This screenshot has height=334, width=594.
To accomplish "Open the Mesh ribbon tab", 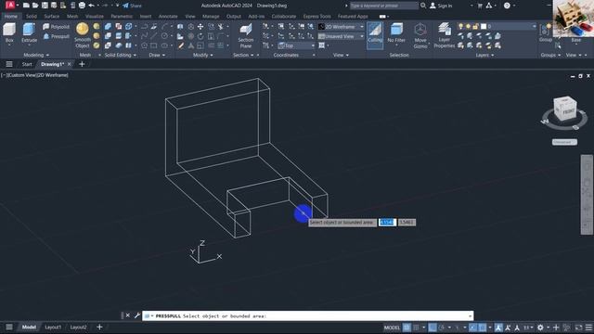I will point(72,17).
